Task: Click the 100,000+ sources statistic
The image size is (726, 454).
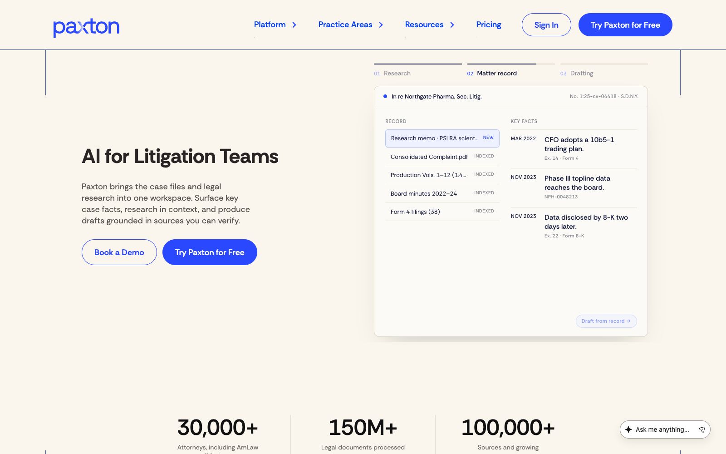Action: [x=508, y=428]
